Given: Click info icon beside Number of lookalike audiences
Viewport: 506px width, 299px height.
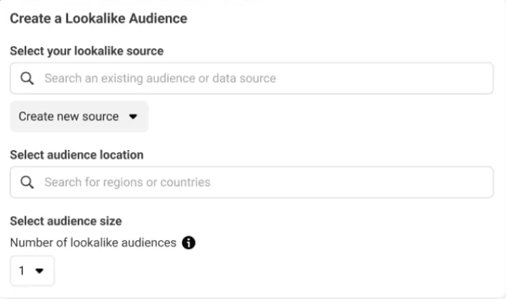Looking at the screenshot, I should click(189, 242).
